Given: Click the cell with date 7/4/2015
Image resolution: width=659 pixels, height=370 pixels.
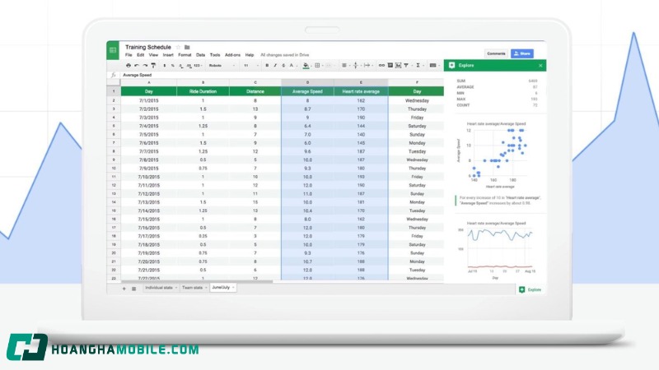Looking at the screenshot, I should coord(149,126).
